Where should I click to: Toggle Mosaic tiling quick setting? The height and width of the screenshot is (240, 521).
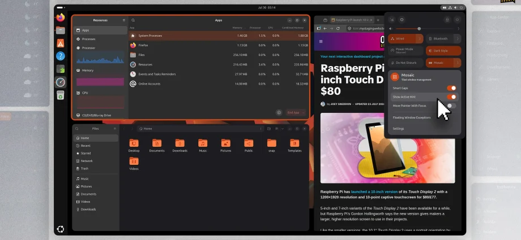coord(440,63)
